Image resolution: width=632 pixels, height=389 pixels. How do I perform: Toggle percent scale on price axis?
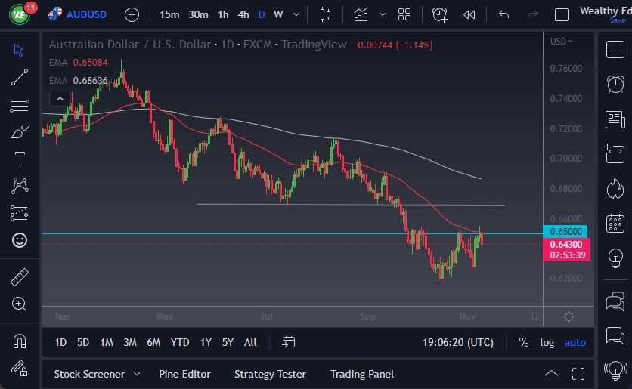point(523,342)
